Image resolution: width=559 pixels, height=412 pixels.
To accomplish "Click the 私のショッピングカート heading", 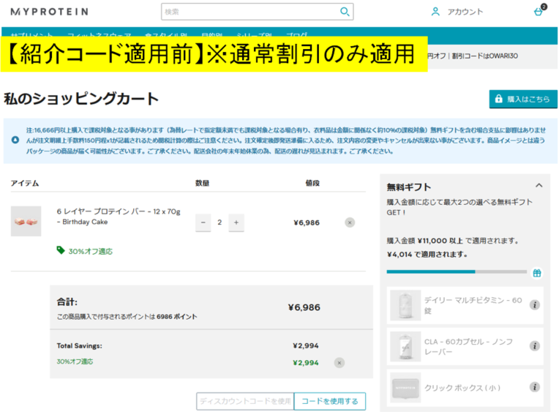I will (81, 99).
